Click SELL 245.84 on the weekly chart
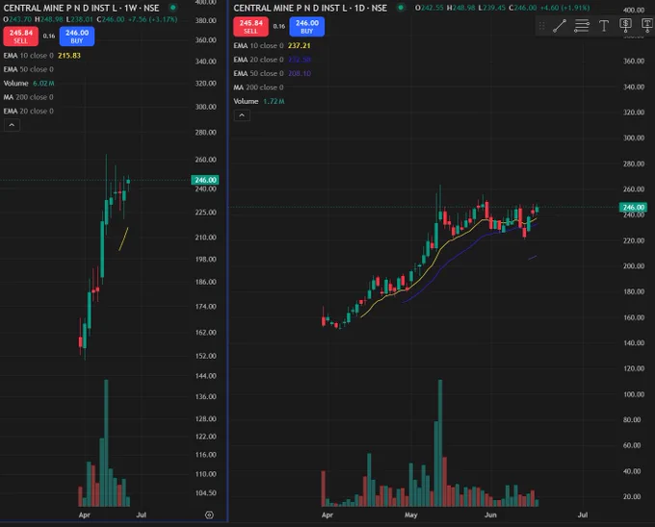655x527 pixels. pyautogui.click(x=21, y=37)
